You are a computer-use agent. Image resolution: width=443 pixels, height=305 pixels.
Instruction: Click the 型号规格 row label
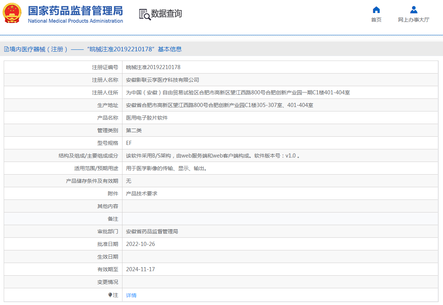[108, 143]
